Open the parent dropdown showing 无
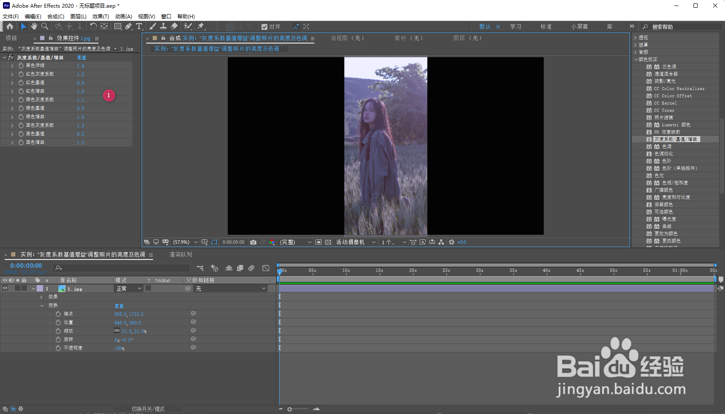 pyautogui.click(x=231, y=289)
